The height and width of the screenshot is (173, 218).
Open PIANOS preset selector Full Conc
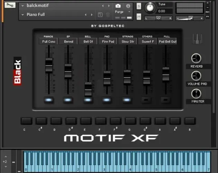(48, 42)
